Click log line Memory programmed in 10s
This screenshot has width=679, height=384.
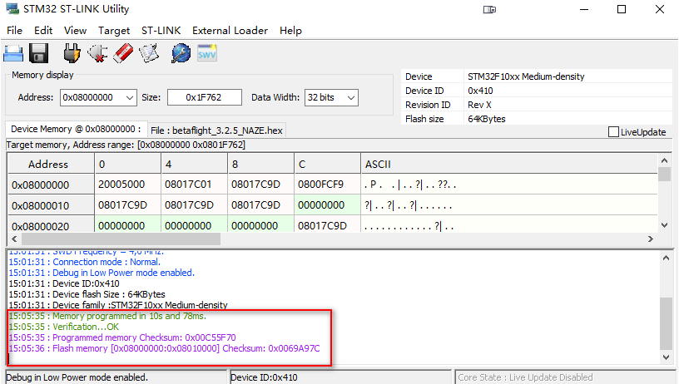107,316
